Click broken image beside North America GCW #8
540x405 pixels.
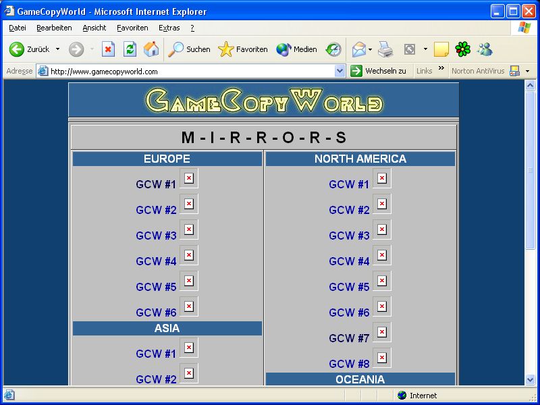382,358
